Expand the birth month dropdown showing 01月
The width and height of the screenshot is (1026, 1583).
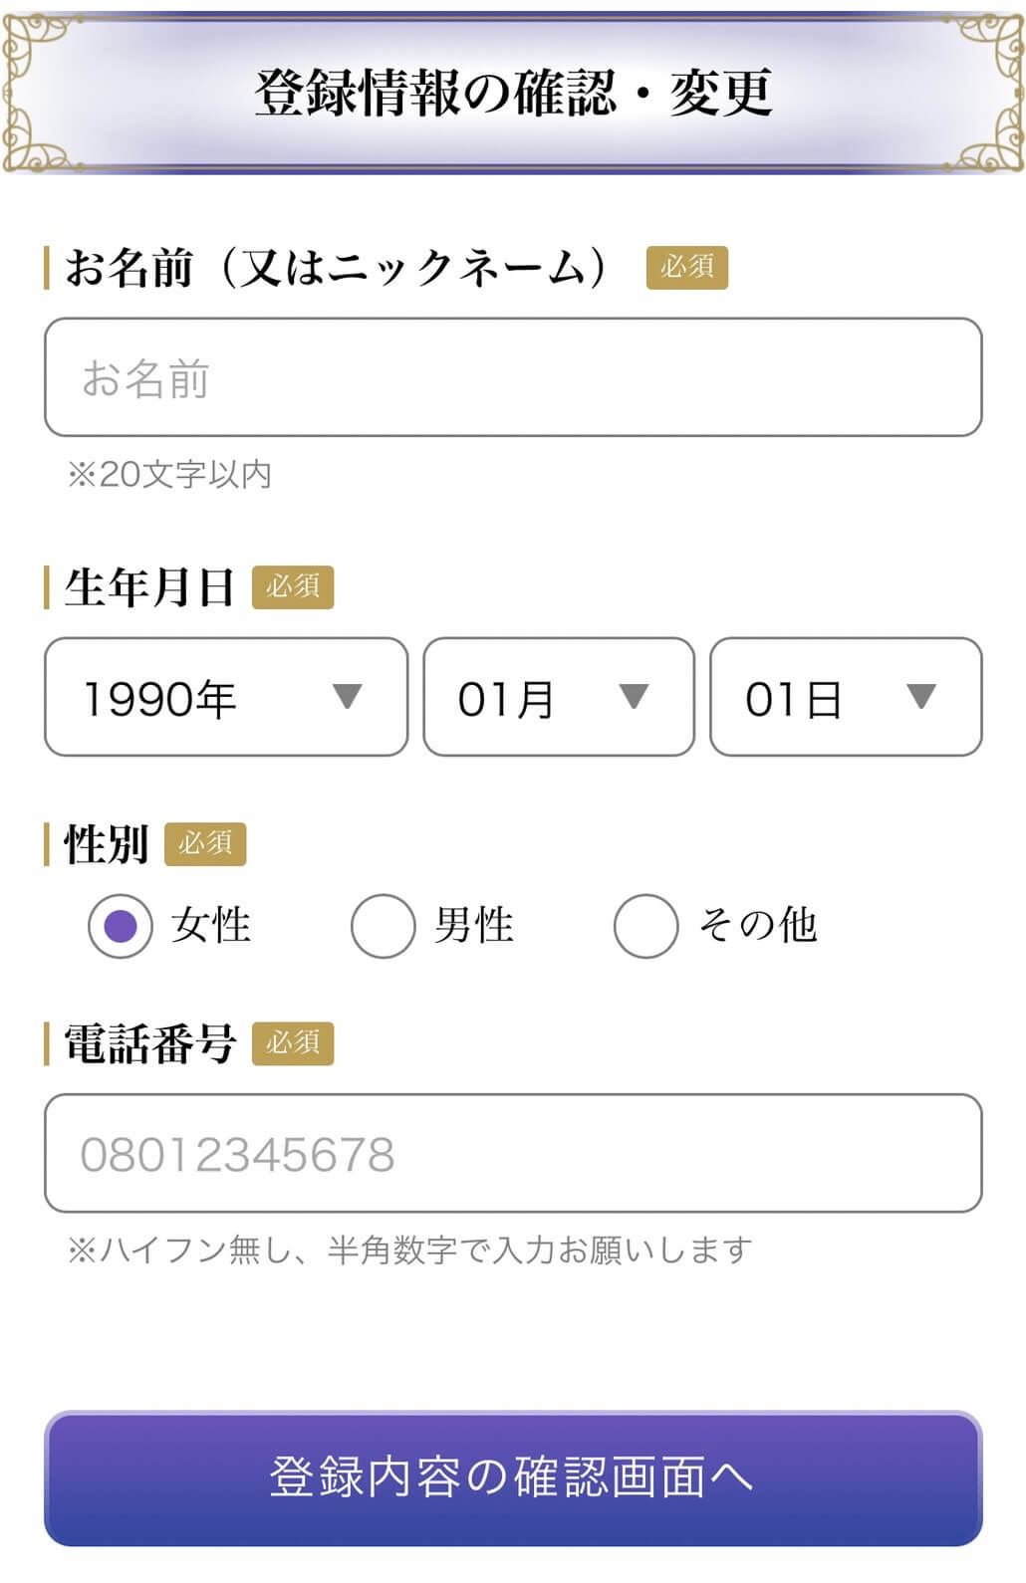(x=558, y=697)
